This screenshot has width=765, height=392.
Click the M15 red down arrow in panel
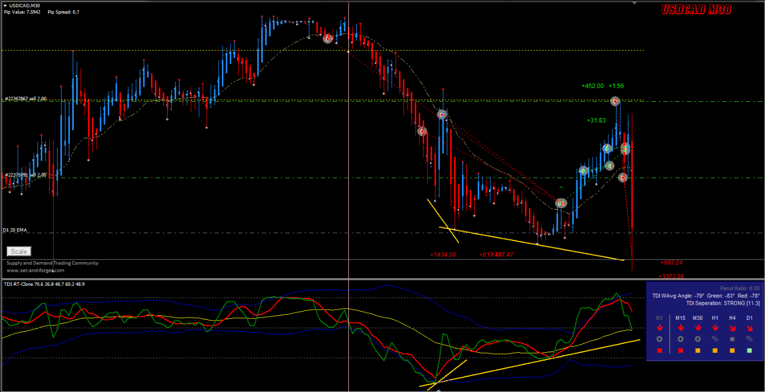point(681,328)
